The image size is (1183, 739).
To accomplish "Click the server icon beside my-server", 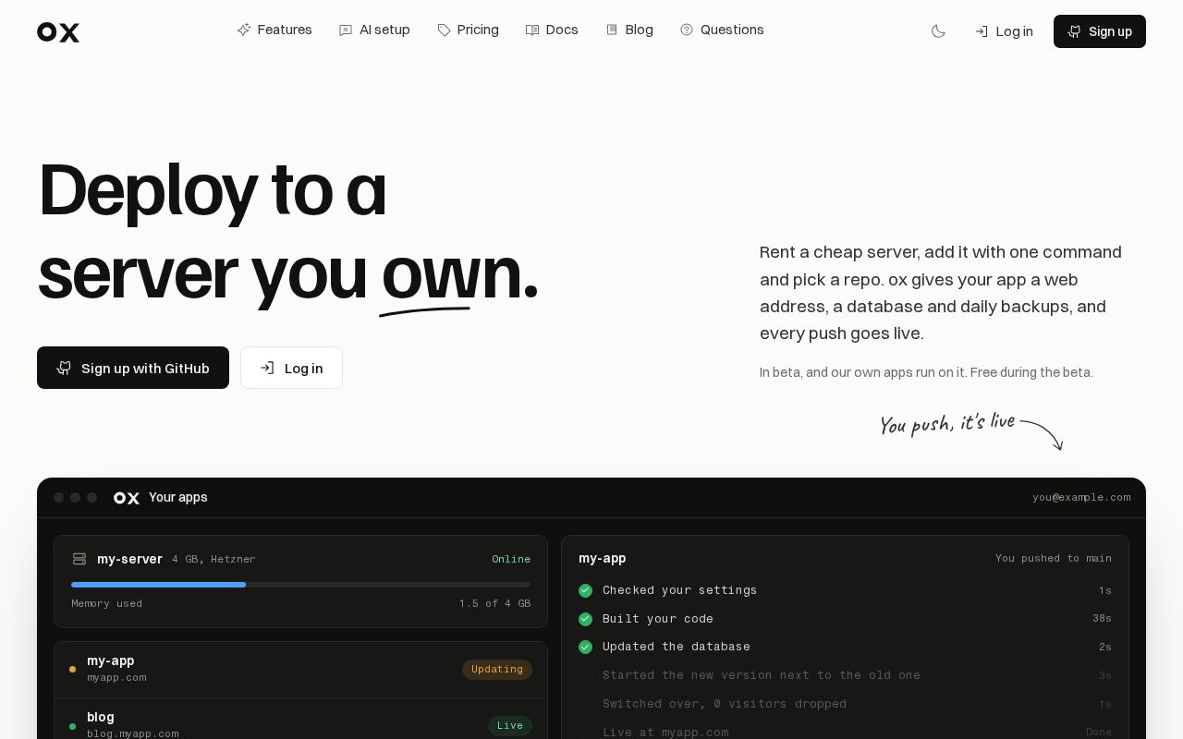I will click(79, 559).
